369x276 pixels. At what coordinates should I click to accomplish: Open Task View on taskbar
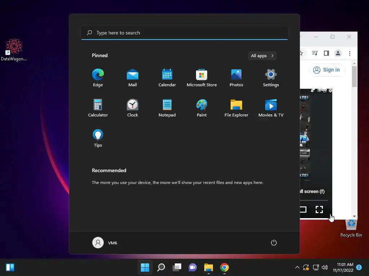pyautogui.click(x=177, y=267)
